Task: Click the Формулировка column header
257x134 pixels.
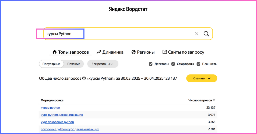Action: click(x=52, y=100)
